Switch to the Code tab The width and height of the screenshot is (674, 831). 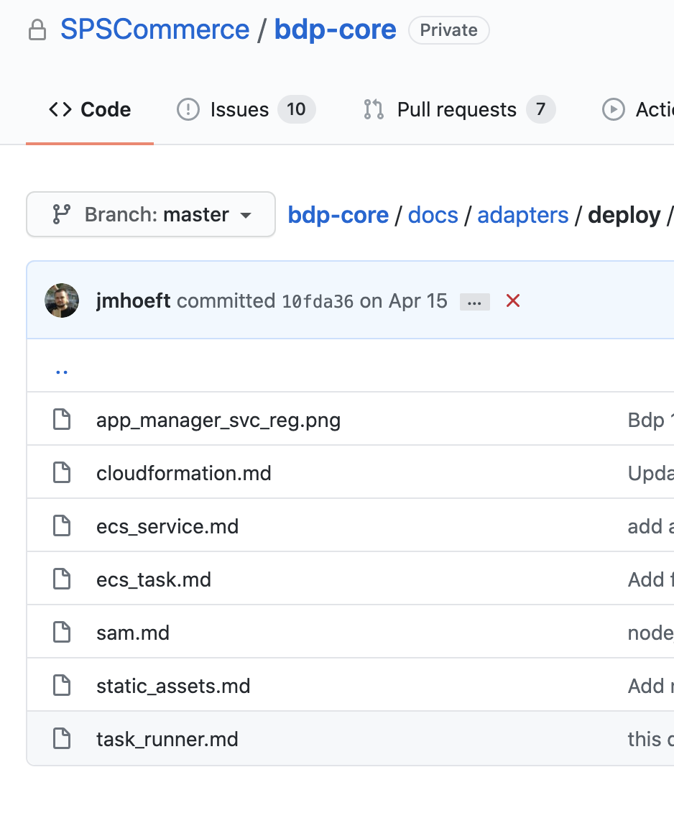tap(90, 110)
